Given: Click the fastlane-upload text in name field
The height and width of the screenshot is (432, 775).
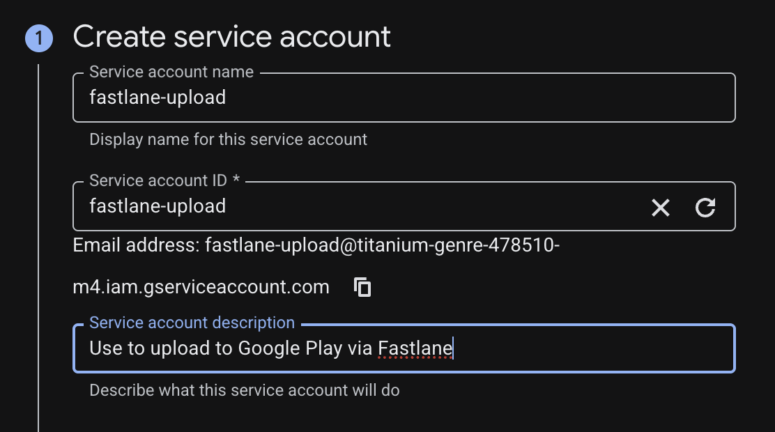Looking at the screenshot, I should point(158,98).
